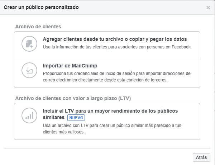Click "similares" text beside the NUEVO badge
Screen dimensions: 215x165
pos(53,118)
